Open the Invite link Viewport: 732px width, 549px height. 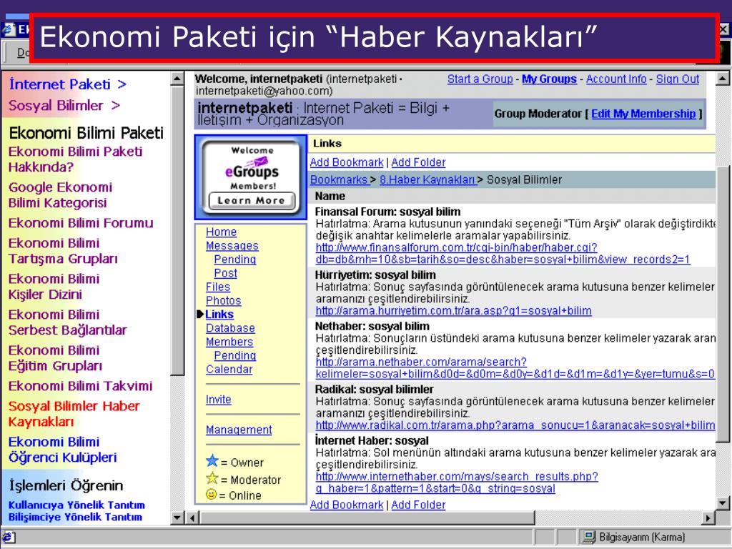(x=219, y=400)
